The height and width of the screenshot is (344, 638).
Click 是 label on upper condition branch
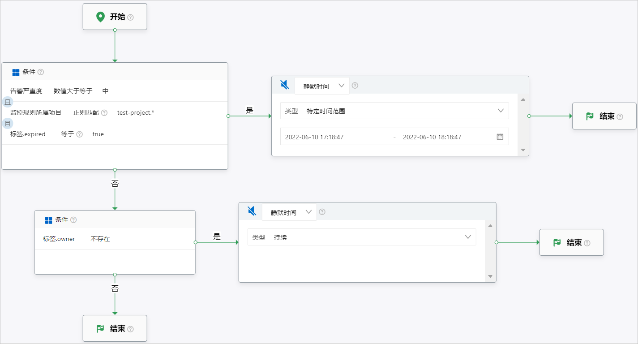coord(250,110)
